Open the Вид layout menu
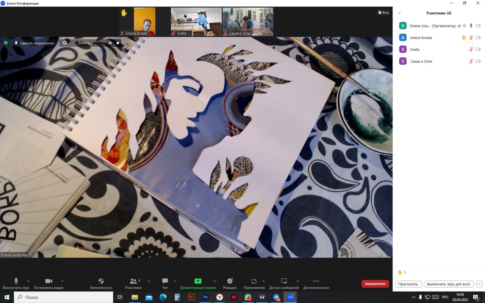The image size is (485, 303). click(383, 12)
